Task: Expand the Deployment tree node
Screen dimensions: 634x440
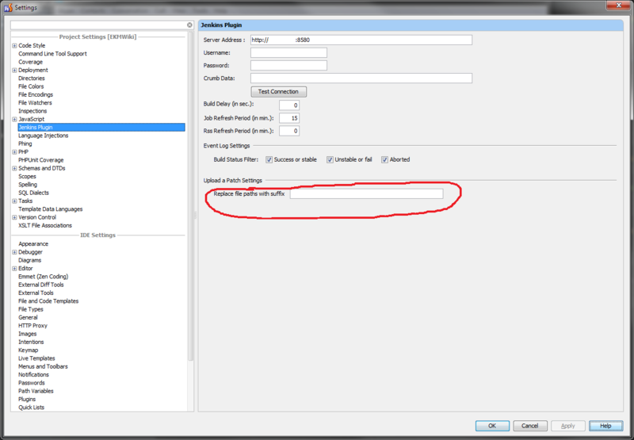Action: 14,71
